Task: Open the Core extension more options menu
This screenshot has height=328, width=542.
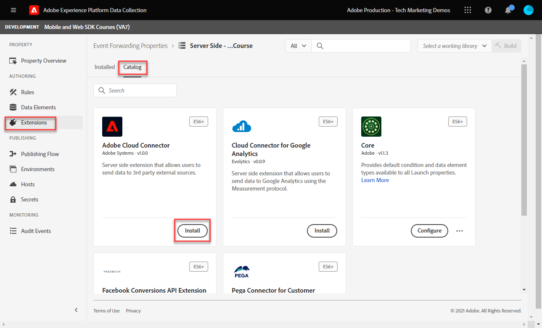Action: point(460,231)
